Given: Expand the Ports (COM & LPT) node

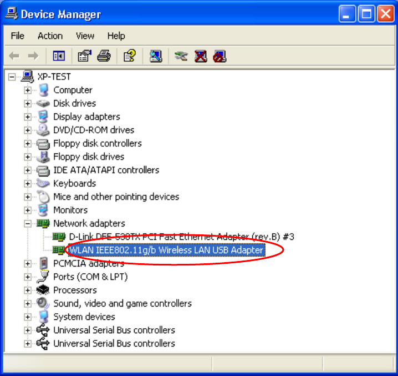Looking at the screenshot, I should (x=27, y=277).
